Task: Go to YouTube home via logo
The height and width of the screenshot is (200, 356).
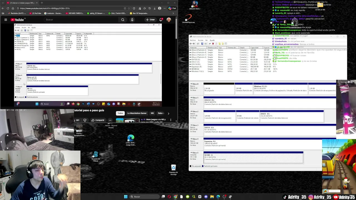Action: (x=18, y=20)
